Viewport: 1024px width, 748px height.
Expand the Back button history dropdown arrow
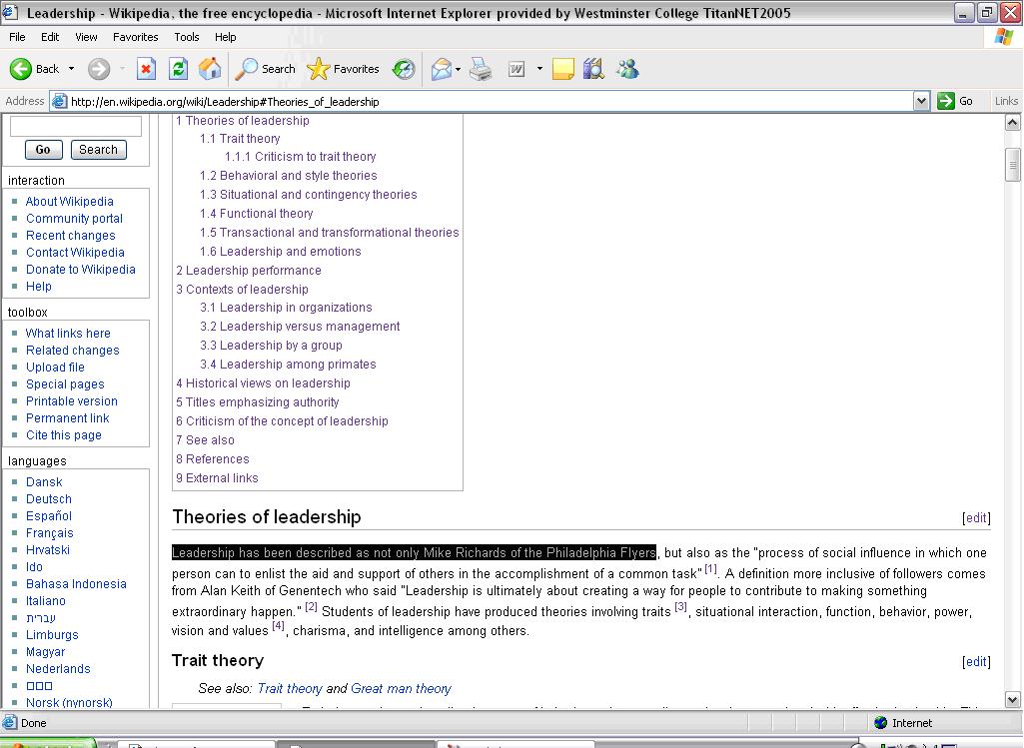click(71, 69)
